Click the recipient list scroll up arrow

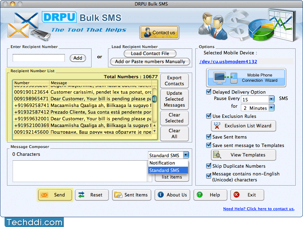(154, 126)
